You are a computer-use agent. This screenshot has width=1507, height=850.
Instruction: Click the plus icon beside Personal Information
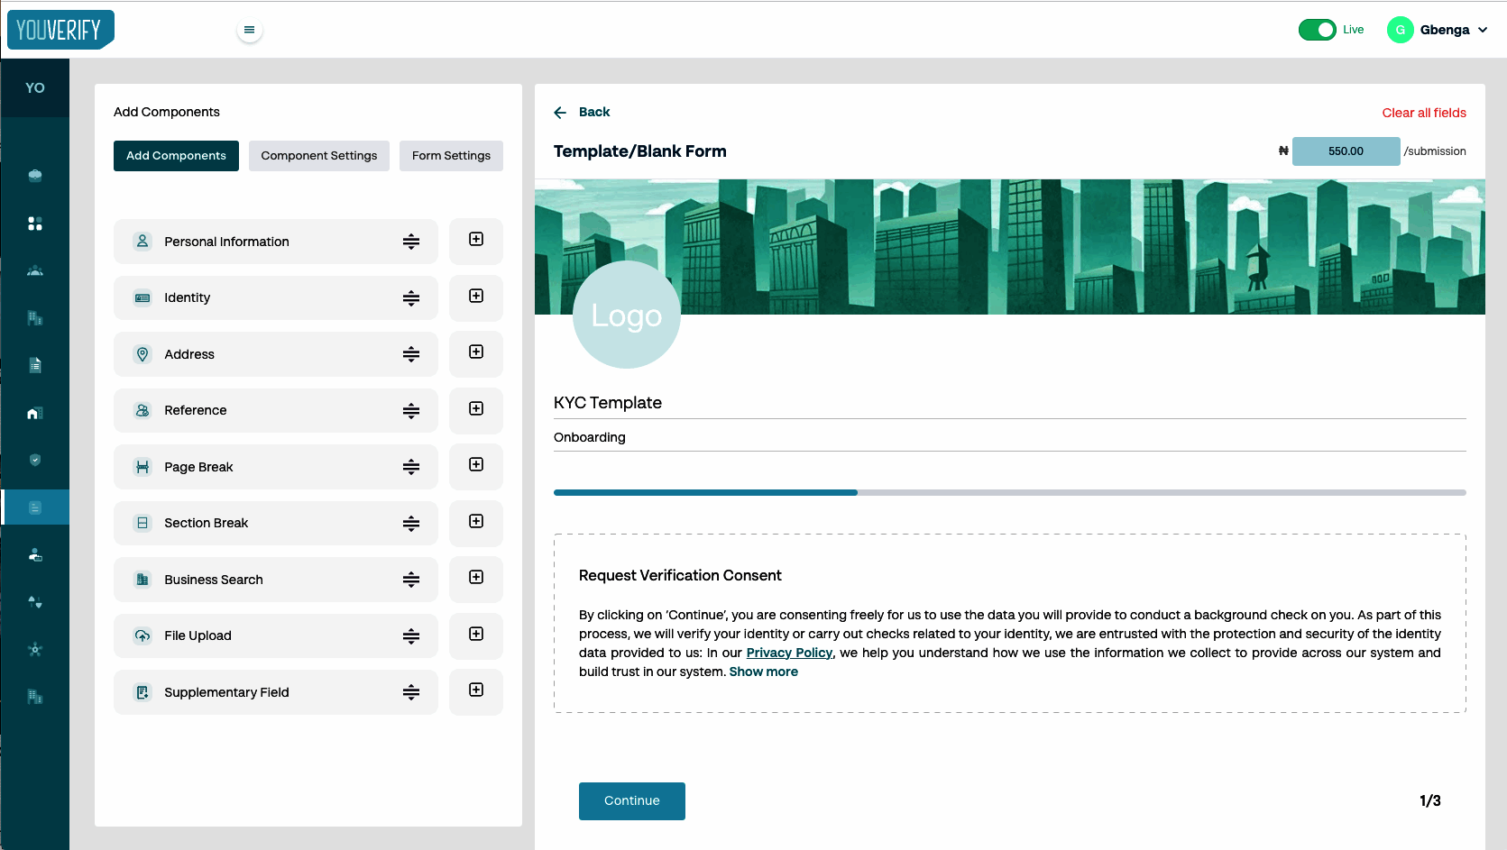[x=476, y=240]
